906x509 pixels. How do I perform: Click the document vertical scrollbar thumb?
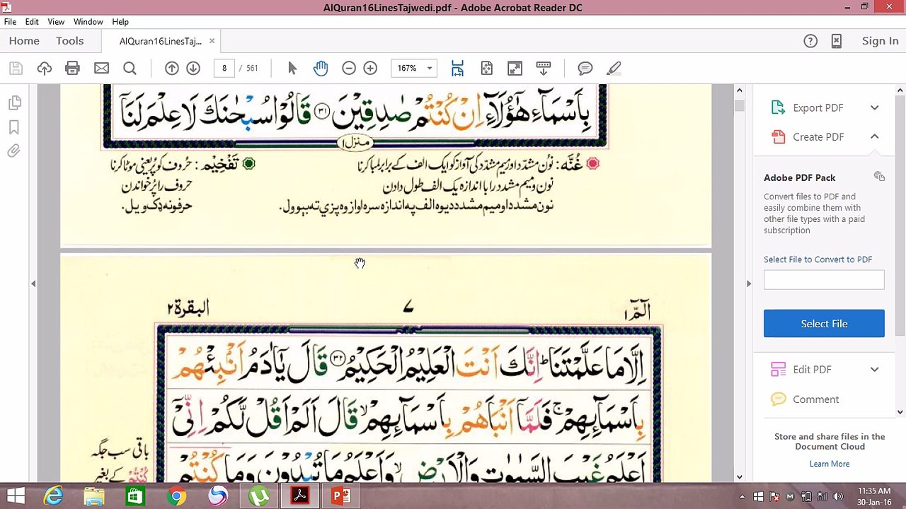tap(740, 105)
